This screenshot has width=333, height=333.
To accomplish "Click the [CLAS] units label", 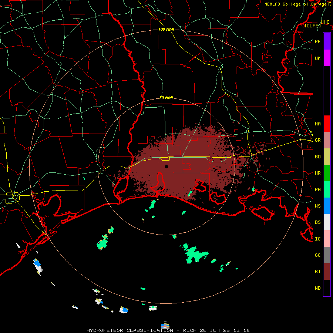I will 313,26.
